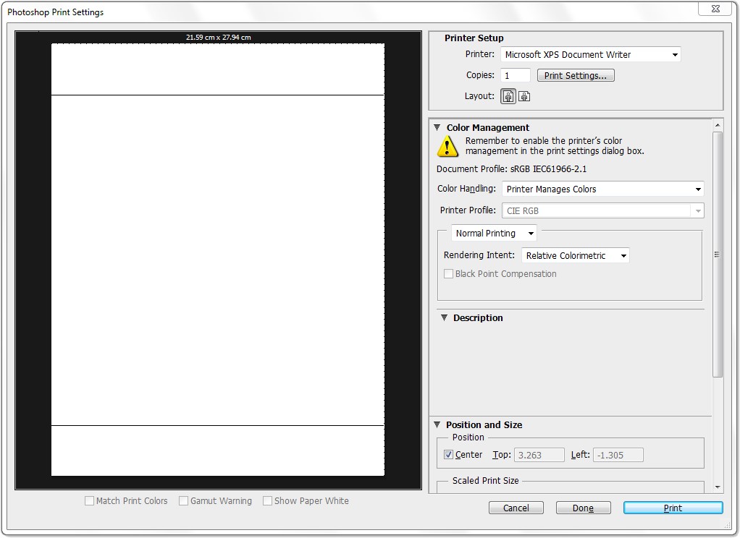Viewport: 740px width, 538px height.
Task: Open the Rendering Intent dropdown
Action: coord(575,255)
